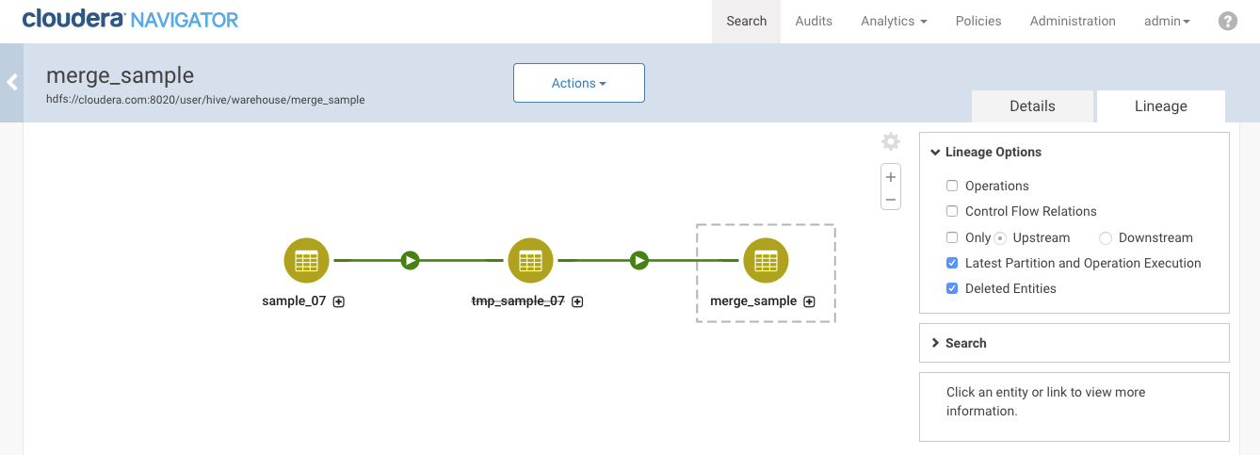
Task: Open lineage settings gear icon
Action: click(x=890, y=142)
